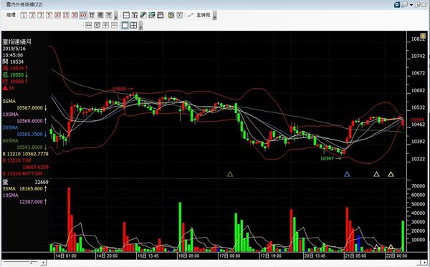Select the 3-minute timeframe button
The image size is (430, 267).
[x=41, y=15]
